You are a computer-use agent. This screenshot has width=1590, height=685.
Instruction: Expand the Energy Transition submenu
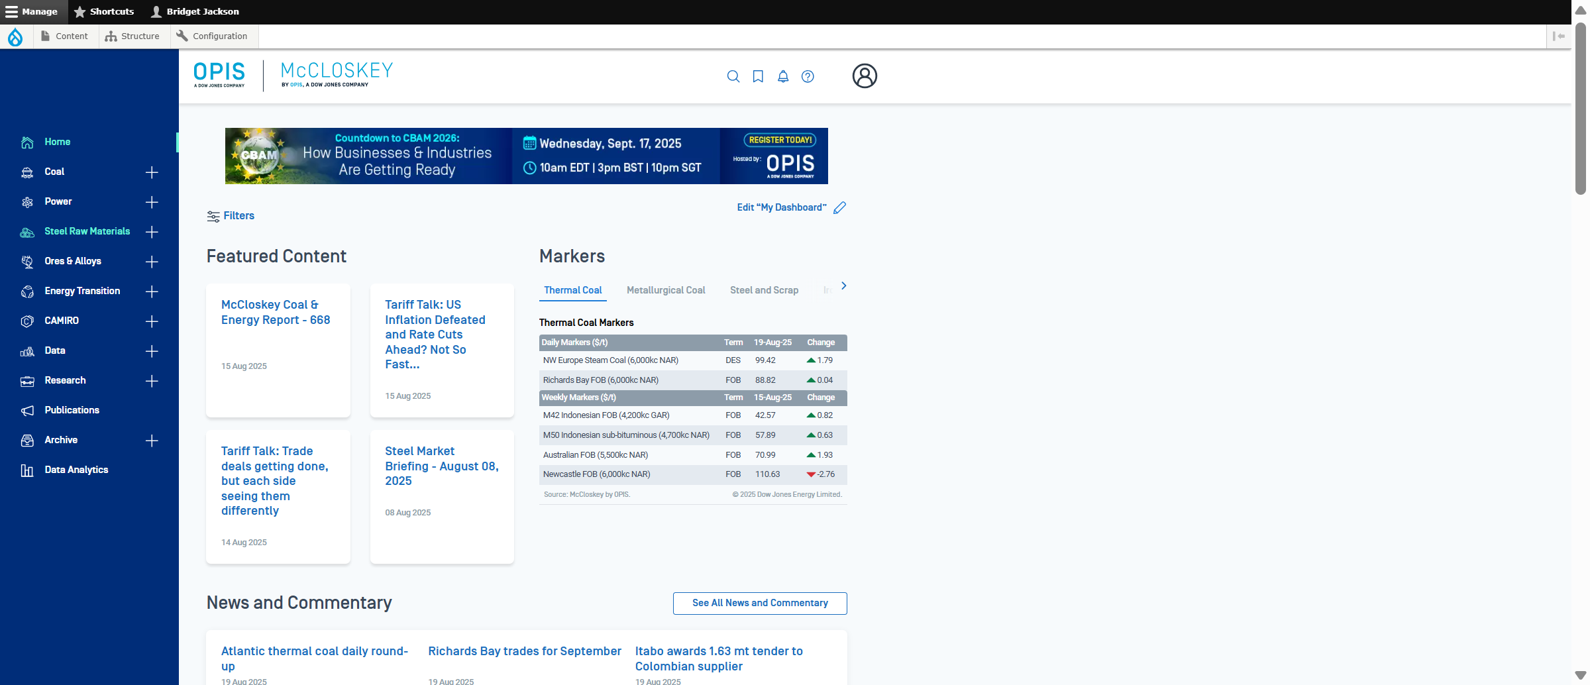(152, 291)
